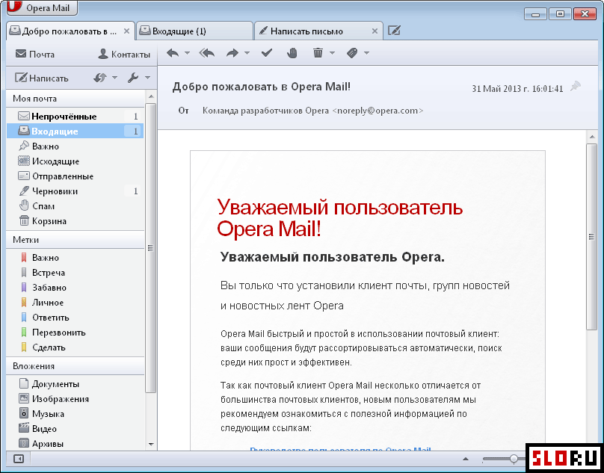Click the sidebar scroll down arrow
604x473 pixels.
pos(150,445)
